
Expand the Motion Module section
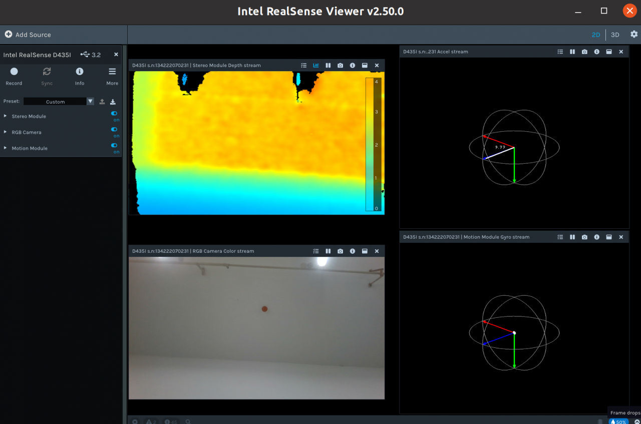(x=6, y=148)
